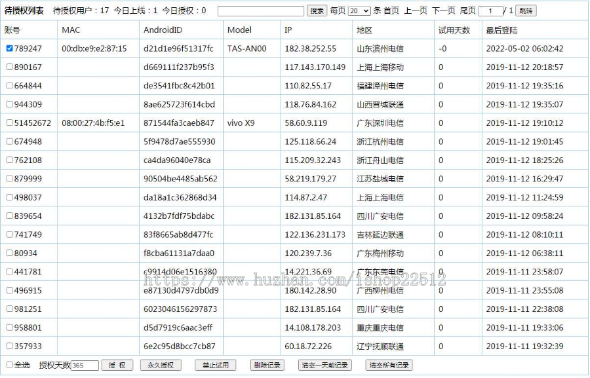Click IP address 117.143.170.149
Viewport: 590px width, 378px height.
[315, 67]
